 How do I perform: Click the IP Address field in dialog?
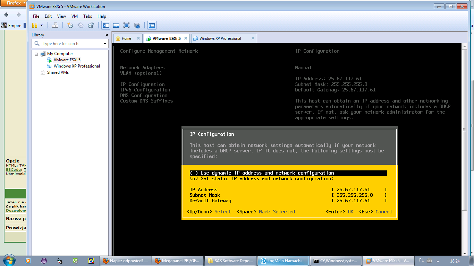(x=359, y=190)
